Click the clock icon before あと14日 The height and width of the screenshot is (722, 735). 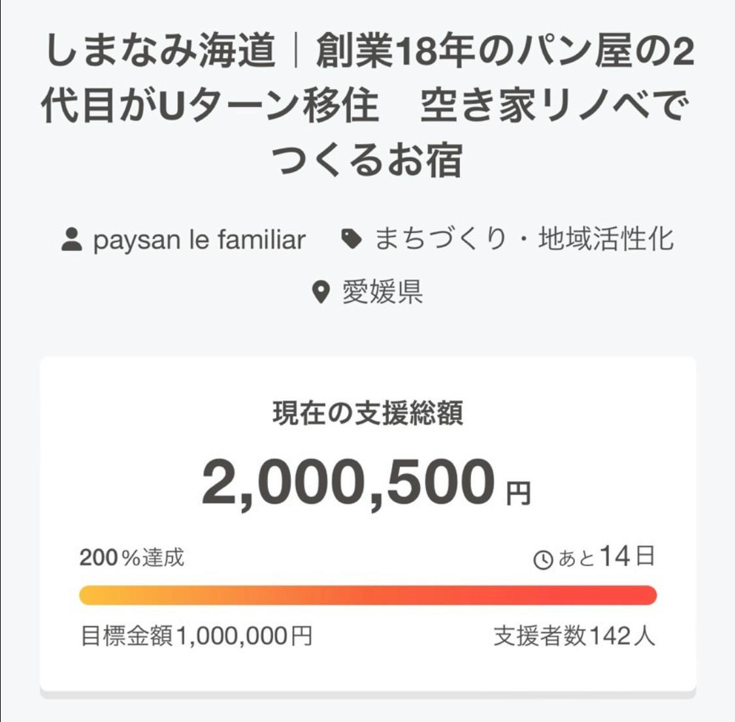pyautogui.click(x=544, y=559)
